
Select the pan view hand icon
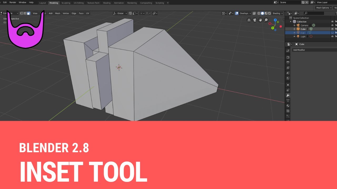pyautogui.click(x=260, y=20)
